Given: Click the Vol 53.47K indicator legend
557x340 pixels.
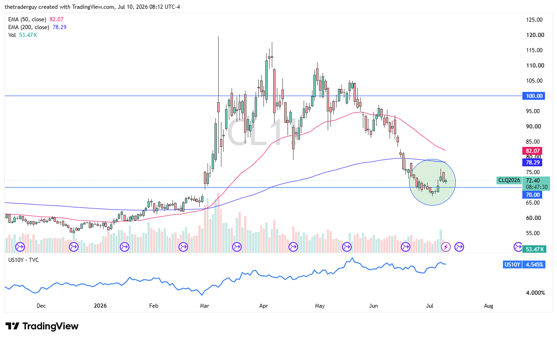Looking at the screenshot, I should 23,35.
